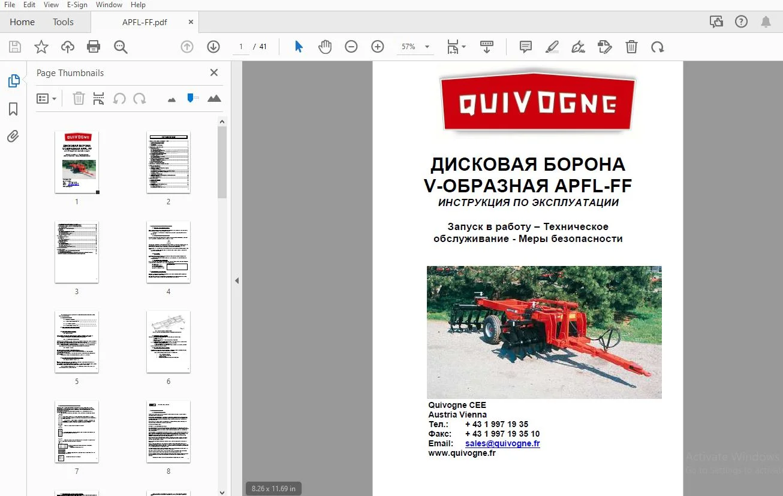Star this file as a favorite

point(41,47)
